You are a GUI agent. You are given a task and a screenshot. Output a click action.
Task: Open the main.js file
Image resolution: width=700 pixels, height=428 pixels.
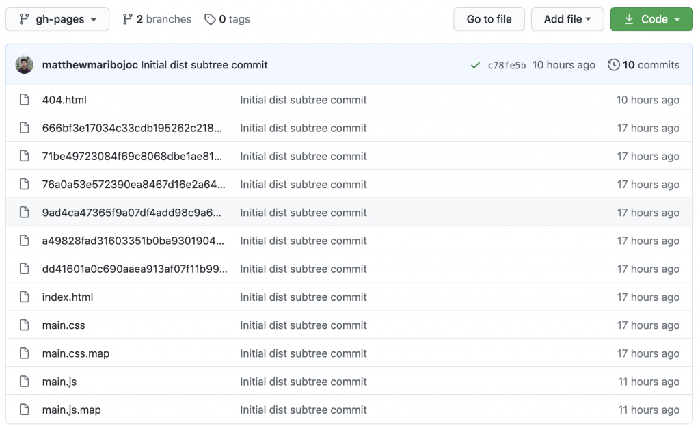[59, 382]
